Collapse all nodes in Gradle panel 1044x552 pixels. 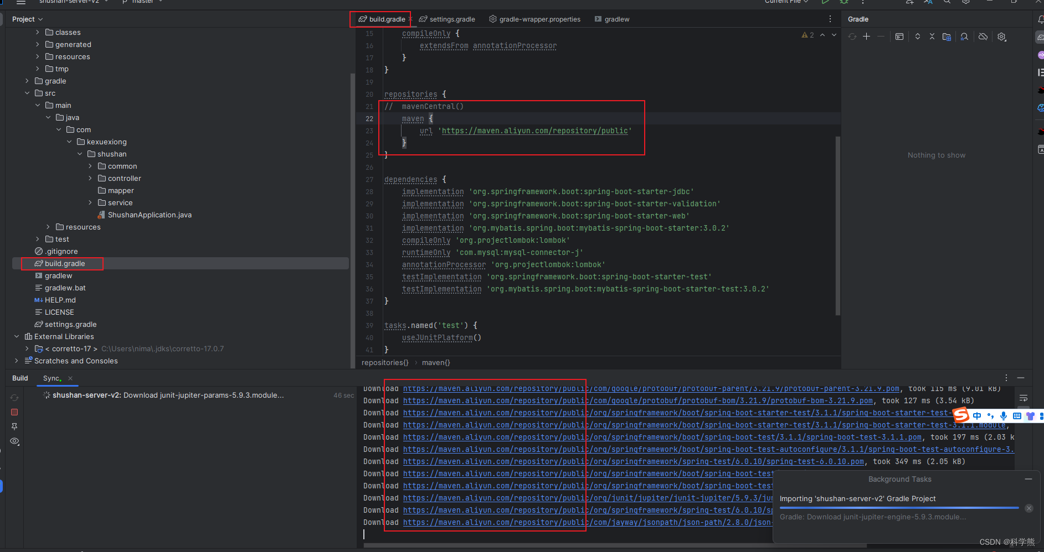932,37
